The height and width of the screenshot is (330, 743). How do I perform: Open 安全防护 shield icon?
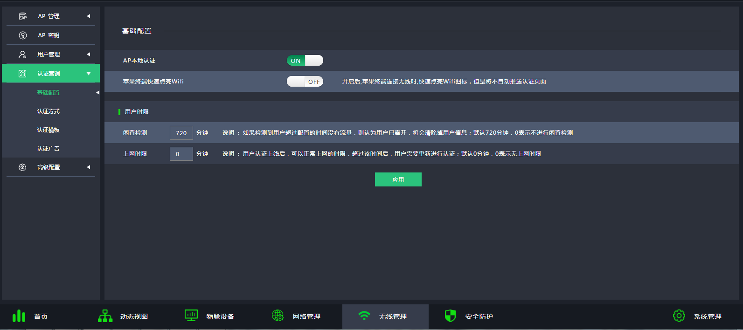click(x=450, y=316)
